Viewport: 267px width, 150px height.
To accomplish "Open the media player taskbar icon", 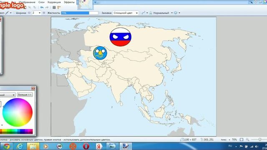I will pos(45,146).
